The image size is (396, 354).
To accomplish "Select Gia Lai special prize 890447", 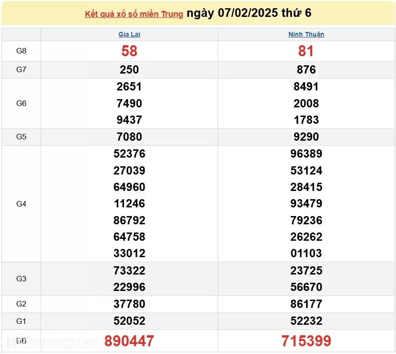I will pos(129,341).
